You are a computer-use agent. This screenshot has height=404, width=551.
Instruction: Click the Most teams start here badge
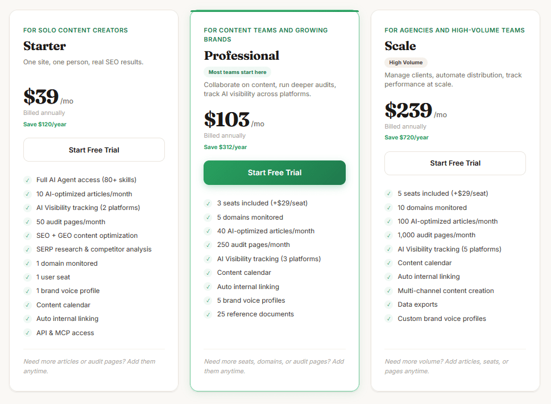238,72
